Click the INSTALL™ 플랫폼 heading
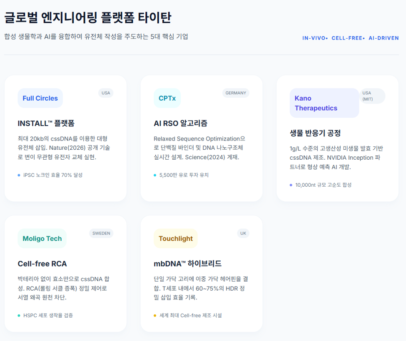406x341 pixels. [x=46, y=124]
